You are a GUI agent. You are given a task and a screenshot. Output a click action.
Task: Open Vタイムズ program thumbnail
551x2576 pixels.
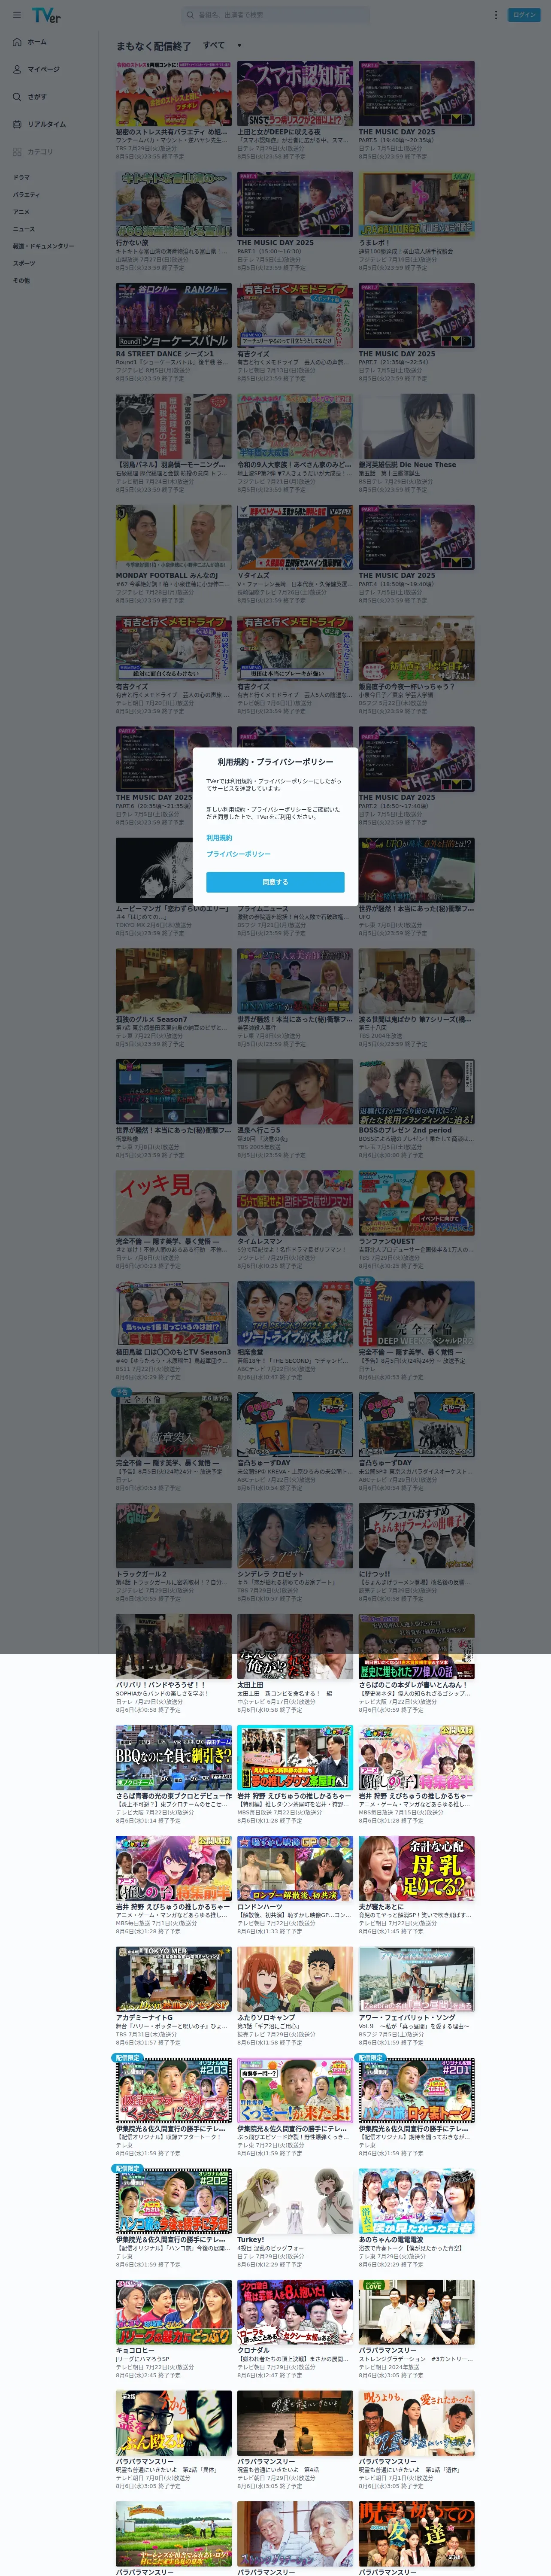tap(295, 537)
